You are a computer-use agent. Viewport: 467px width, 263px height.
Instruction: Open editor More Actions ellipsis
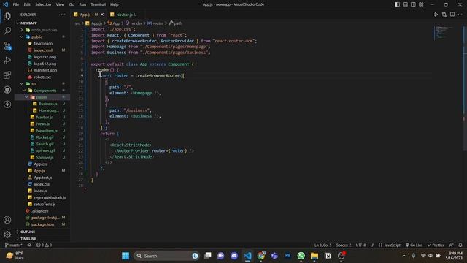(460, 15)
